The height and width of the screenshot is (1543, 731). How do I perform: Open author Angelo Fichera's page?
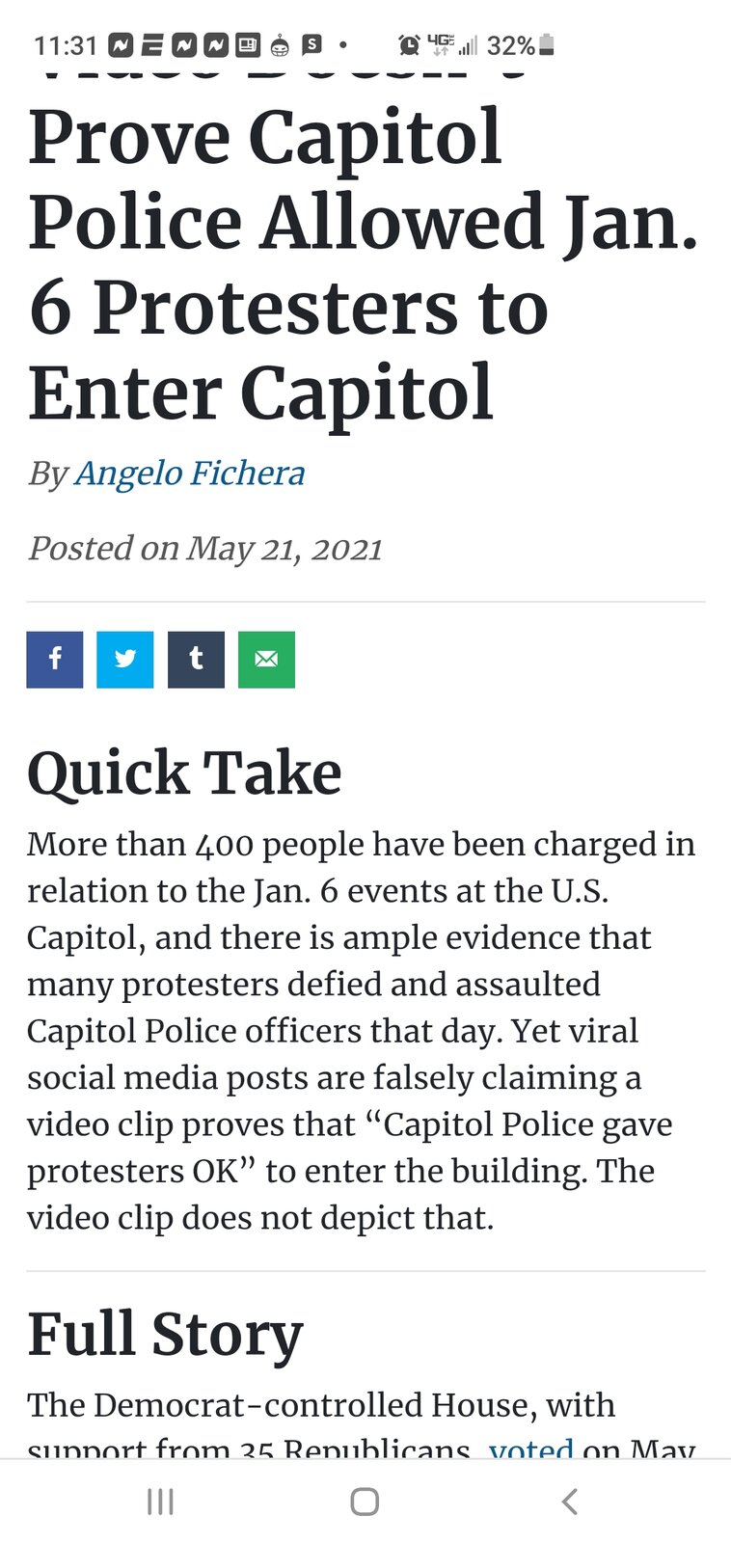[189, 473]
